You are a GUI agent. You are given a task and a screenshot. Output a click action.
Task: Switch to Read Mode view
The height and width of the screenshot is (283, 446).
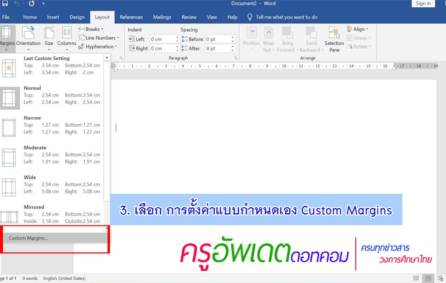(x=416, y=278)
